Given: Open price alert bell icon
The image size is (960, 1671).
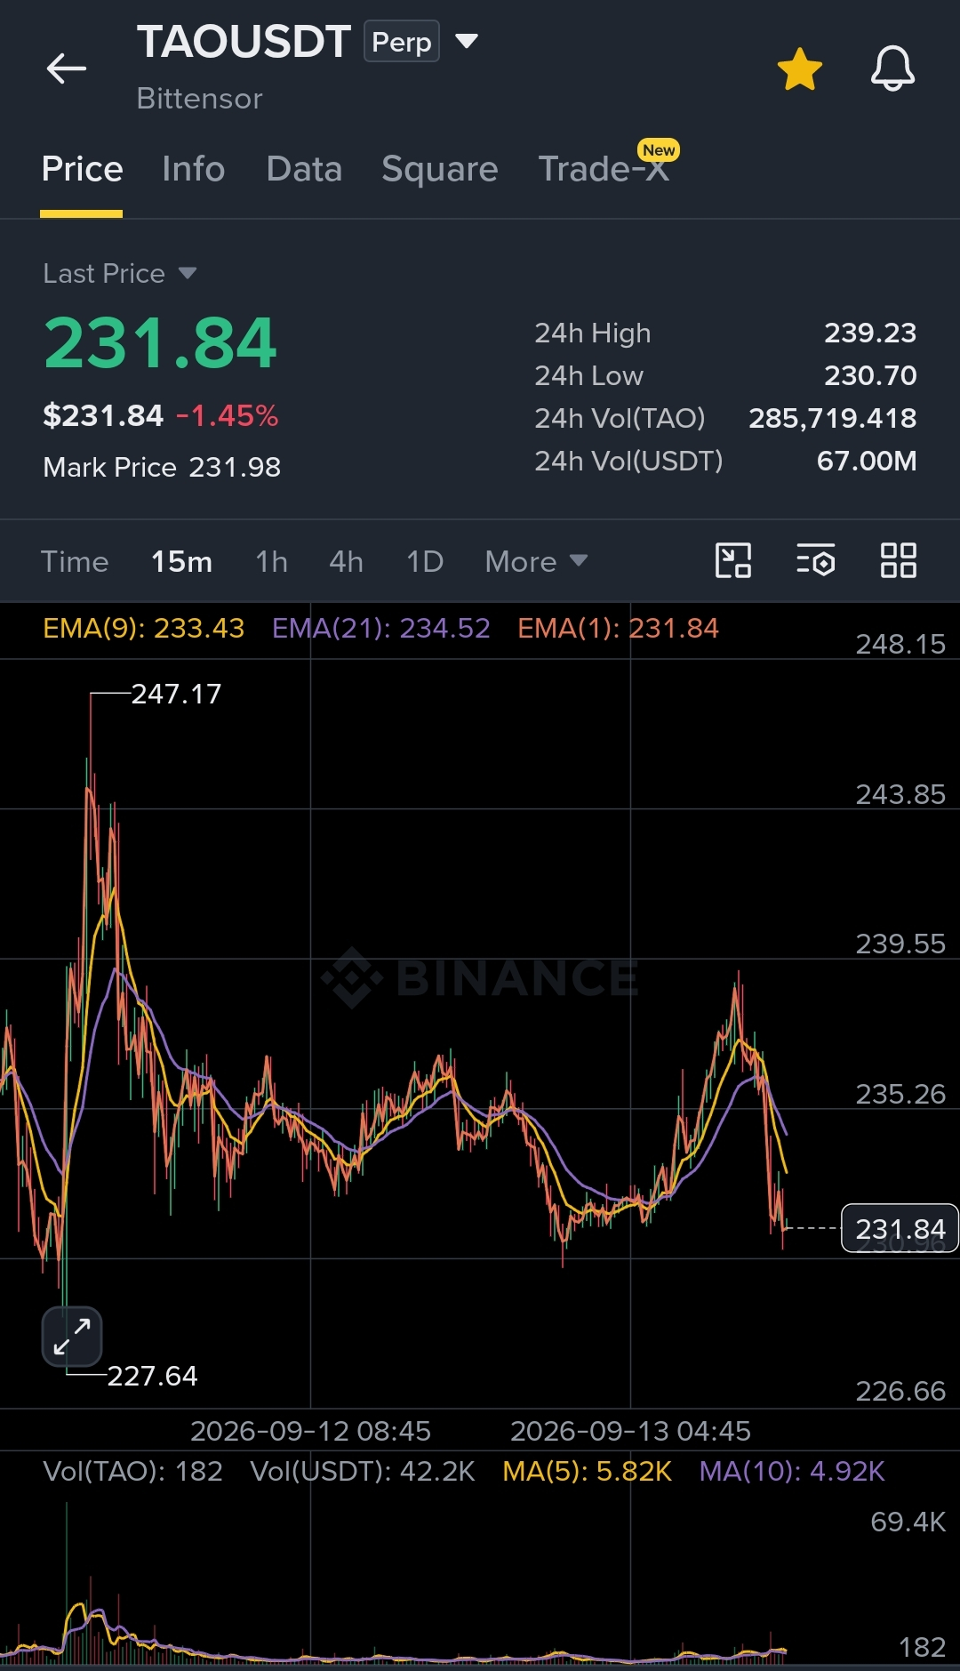Looking at the screenshot, I should pos(892,68).
